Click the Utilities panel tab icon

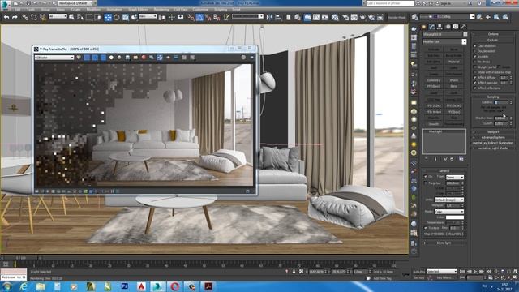point(464,27)
